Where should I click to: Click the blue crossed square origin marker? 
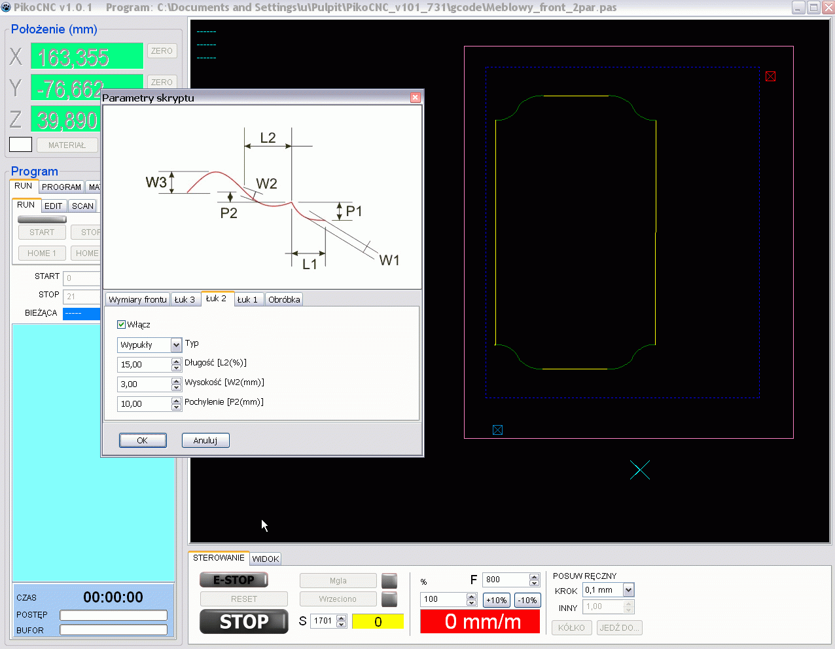tap(497, 430)
